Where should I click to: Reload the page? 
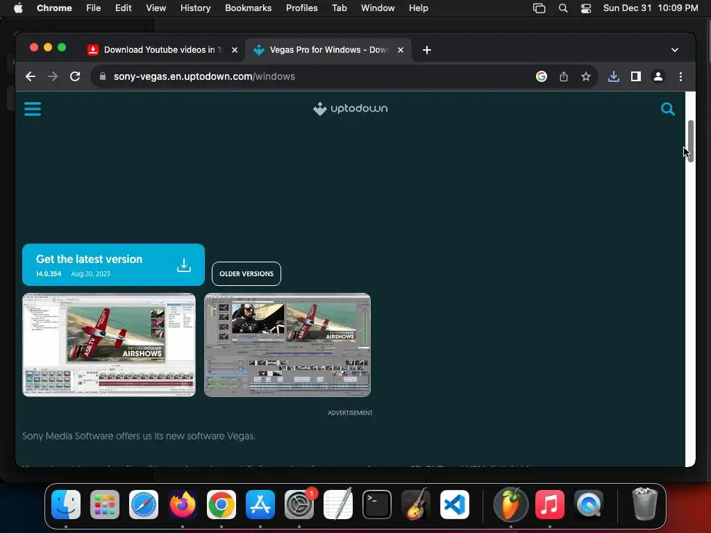point(75,76)
